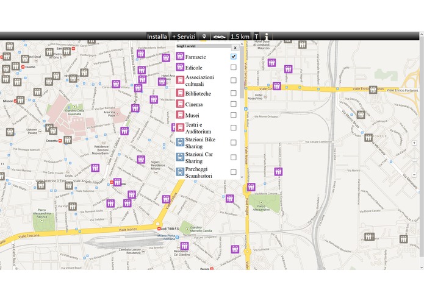Tick the Cinema checkbox

point(234,104)
